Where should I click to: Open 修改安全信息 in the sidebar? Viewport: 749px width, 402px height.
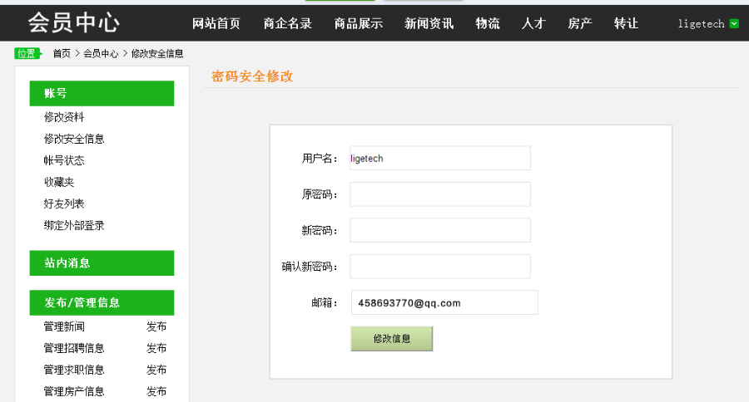(74, 139)
